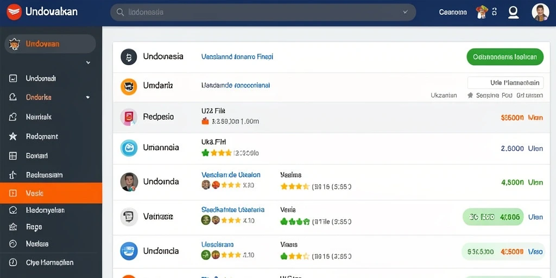Click the grey Vatnesa row icon
Screen dimensions: 556x278
(129, 217)
